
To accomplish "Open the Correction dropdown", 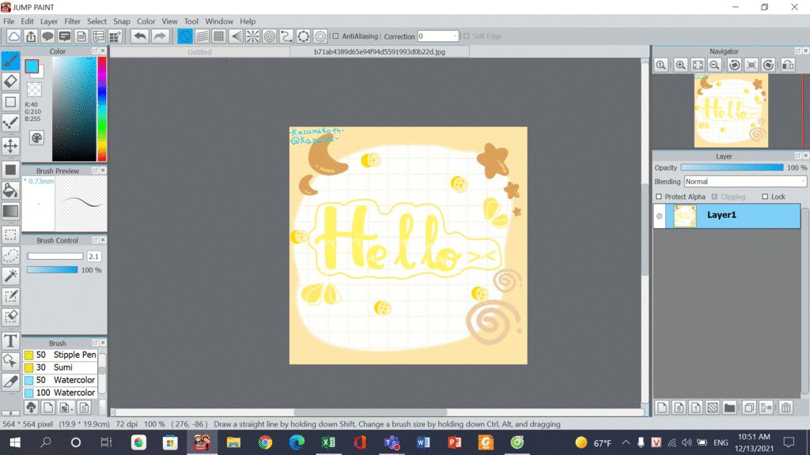I will tap(455, 36).
